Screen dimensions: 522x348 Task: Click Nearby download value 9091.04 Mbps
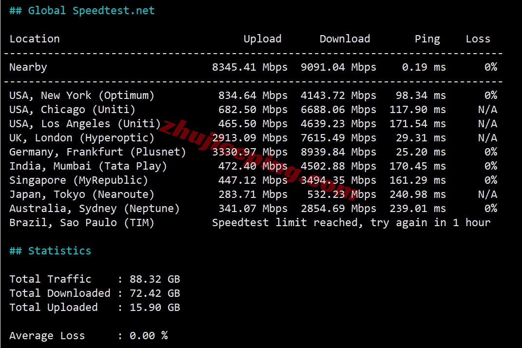[x=338, y=67]
